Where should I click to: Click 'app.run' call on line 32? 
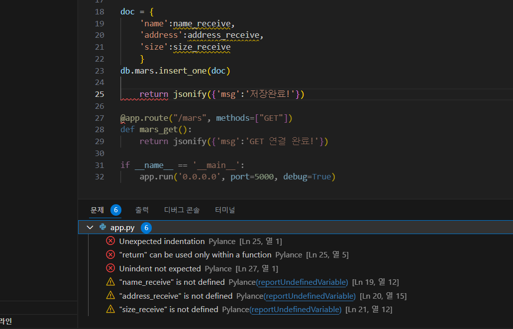[156, 177]
